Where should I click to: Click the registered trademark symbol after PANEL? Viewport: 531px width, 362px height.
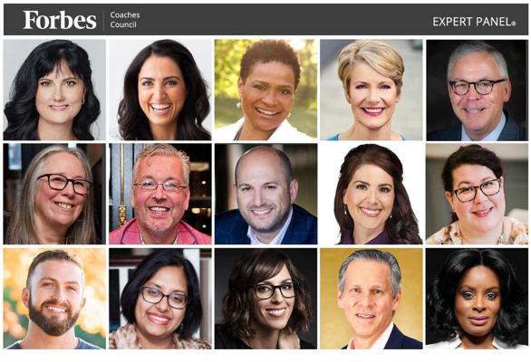[514, 24]
